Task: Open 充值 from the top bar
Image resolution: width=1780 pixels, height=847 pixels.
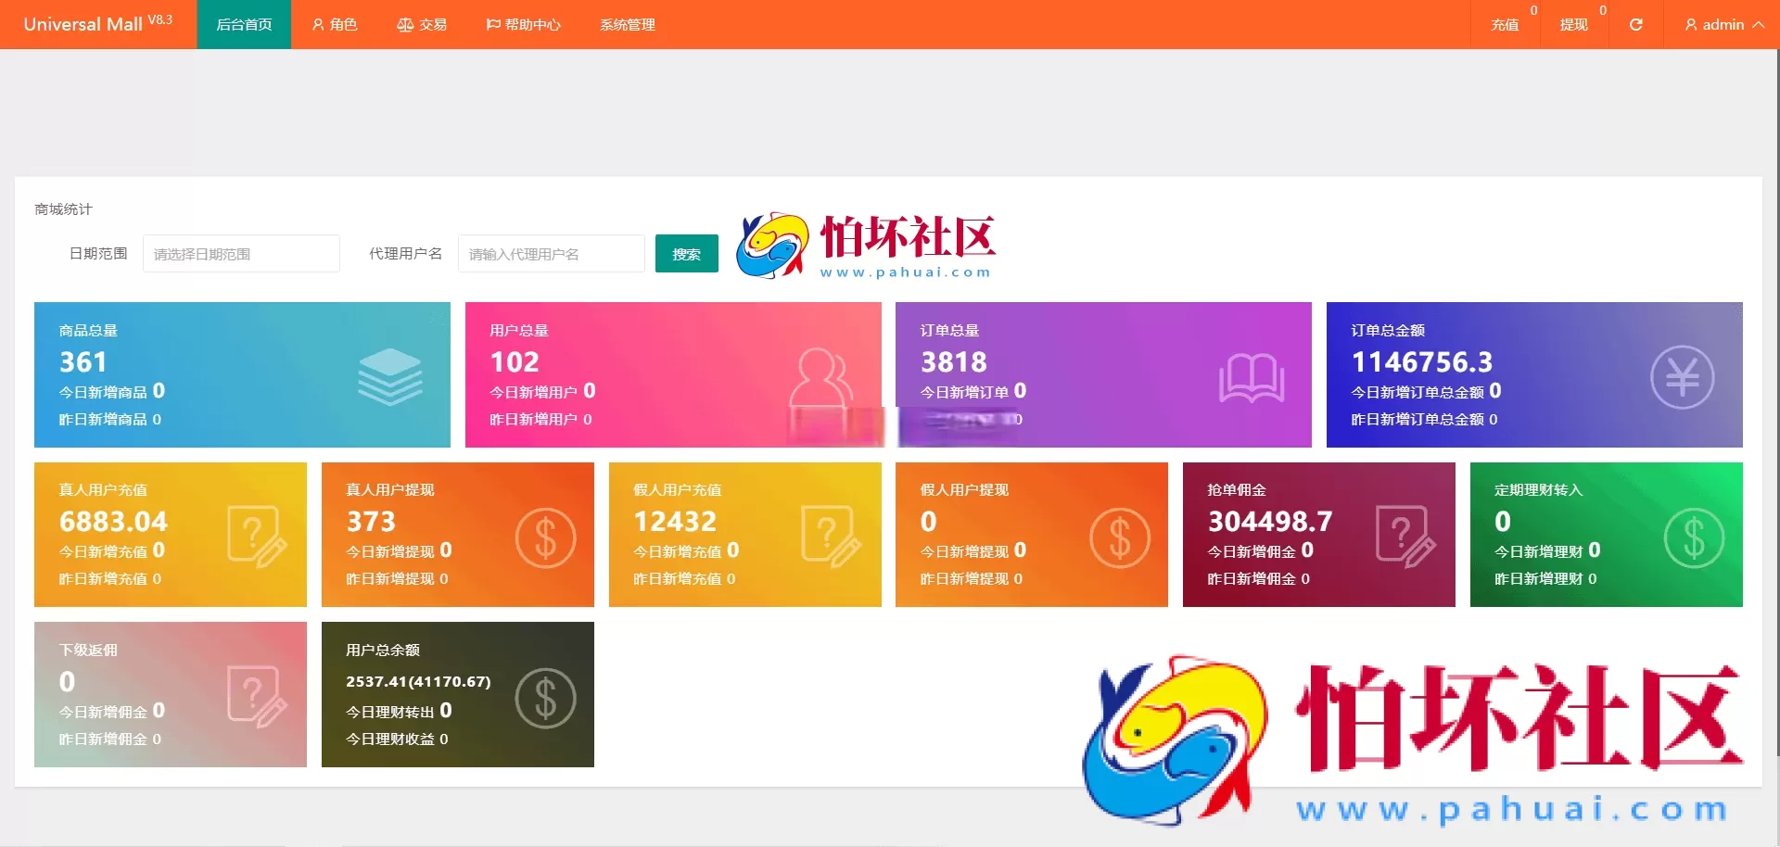Action: 1504,25
